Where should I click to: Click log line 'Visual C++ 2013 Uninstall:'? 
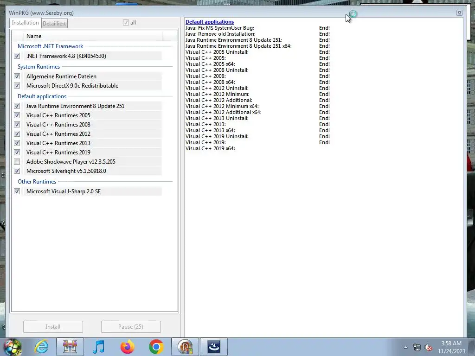point(217,118)
